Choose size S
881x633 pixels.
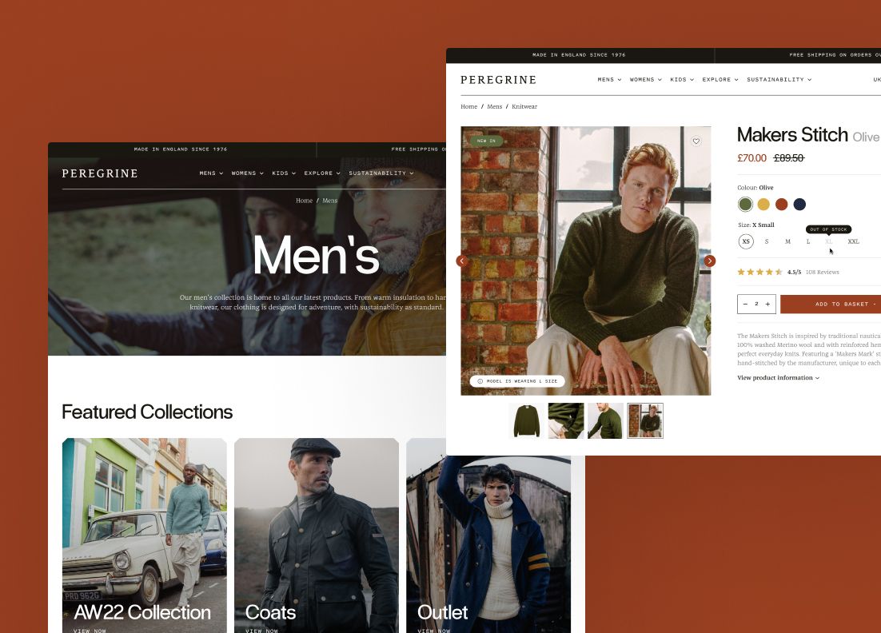(x=767, y=241)
